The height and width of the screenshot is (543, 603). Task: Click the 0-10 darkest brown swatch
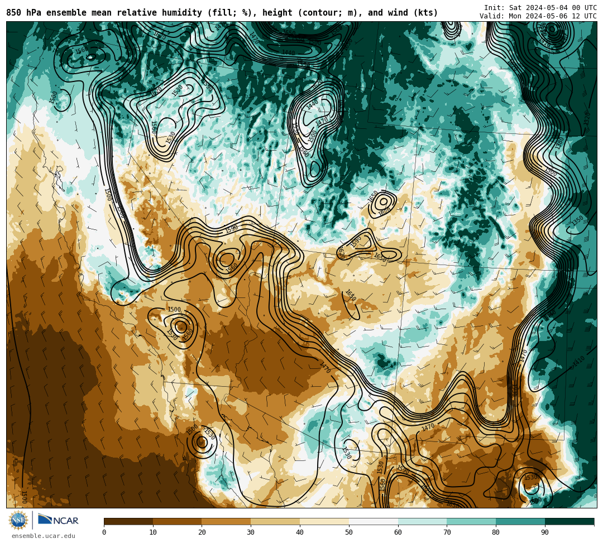click(128, 521)
